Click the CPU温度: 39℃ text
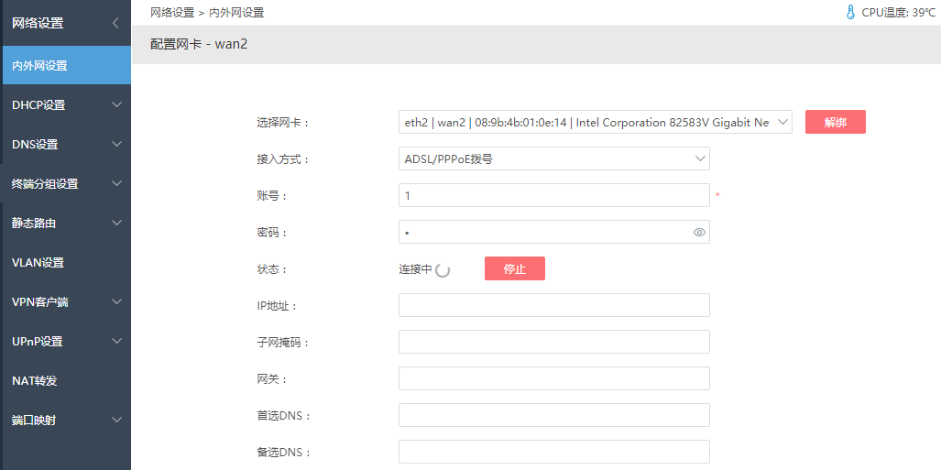 (898, 13)
